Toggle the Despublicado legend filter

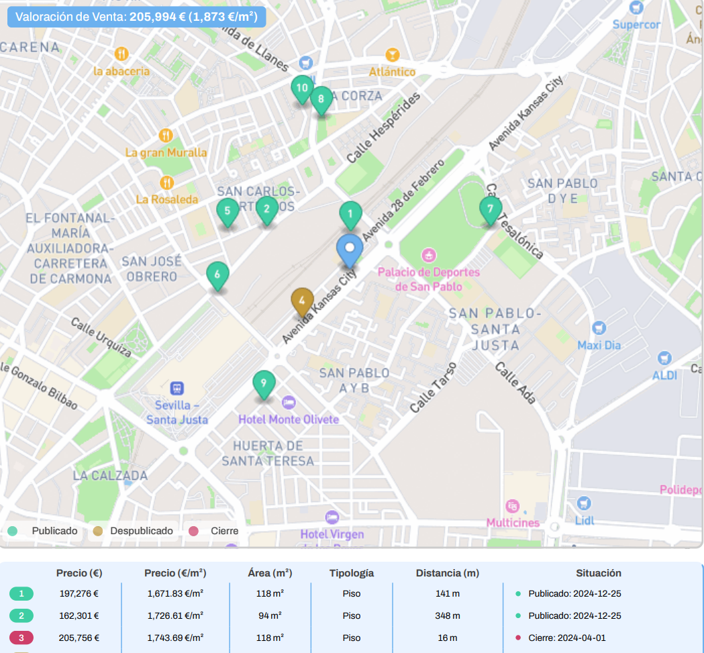click(x=133, y=531)
